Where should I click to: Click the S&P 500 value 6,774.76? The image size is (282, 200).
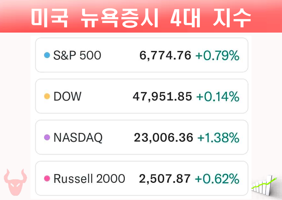click(x=165, y=55)
